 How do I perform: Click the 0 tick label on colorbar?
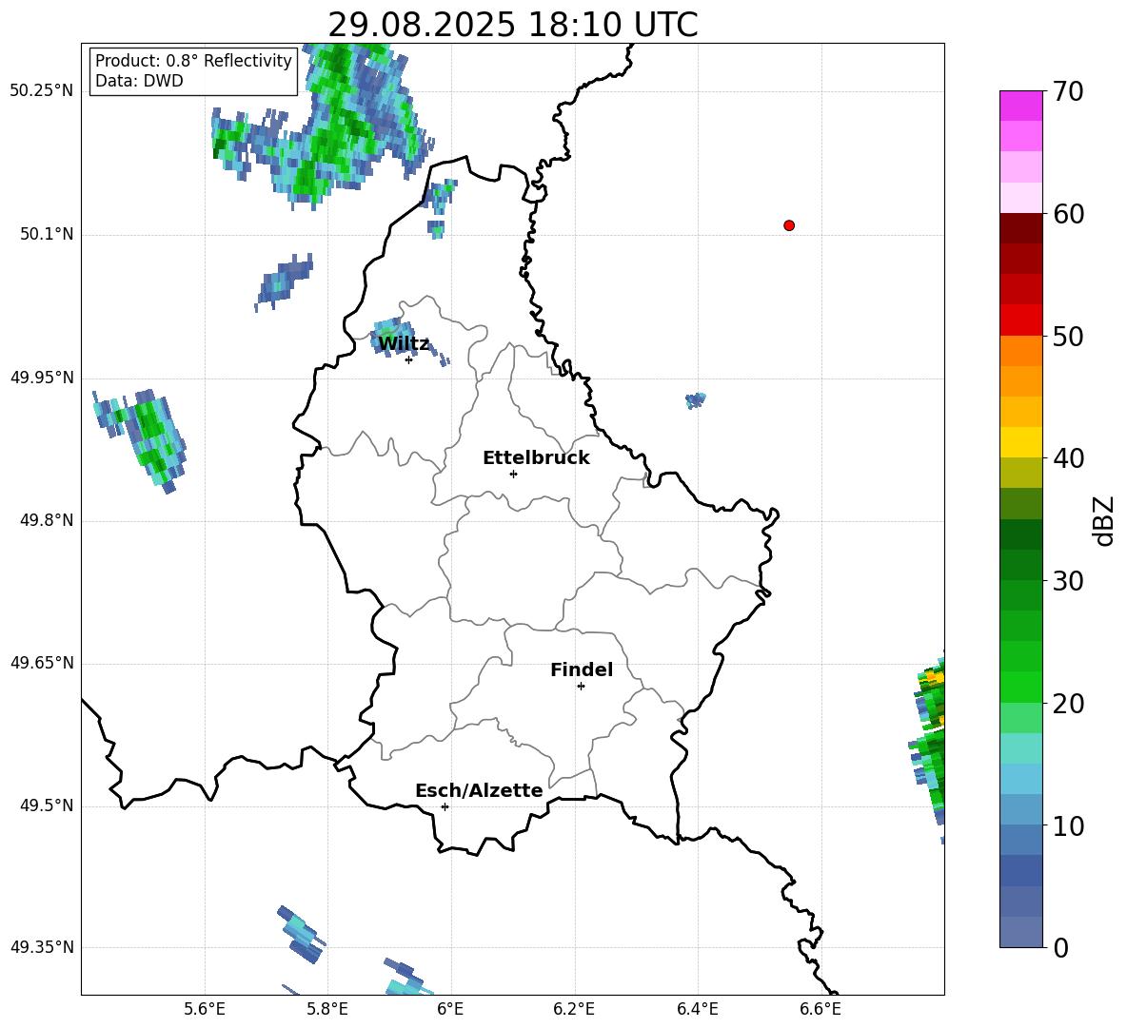1060,947
